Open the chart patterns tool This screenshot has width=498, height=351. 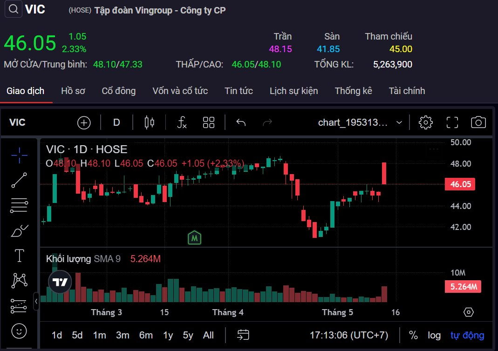click(19, 281)
